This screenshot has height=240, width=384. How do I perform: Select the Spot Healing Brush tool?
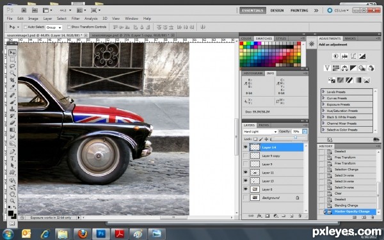coord(12,95)
